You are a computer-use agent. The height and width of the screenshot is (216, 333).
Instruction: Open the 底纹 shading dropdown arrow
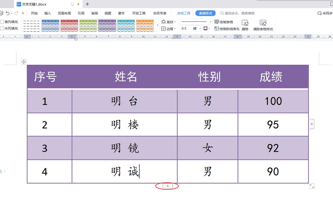[x=175, y=22]
